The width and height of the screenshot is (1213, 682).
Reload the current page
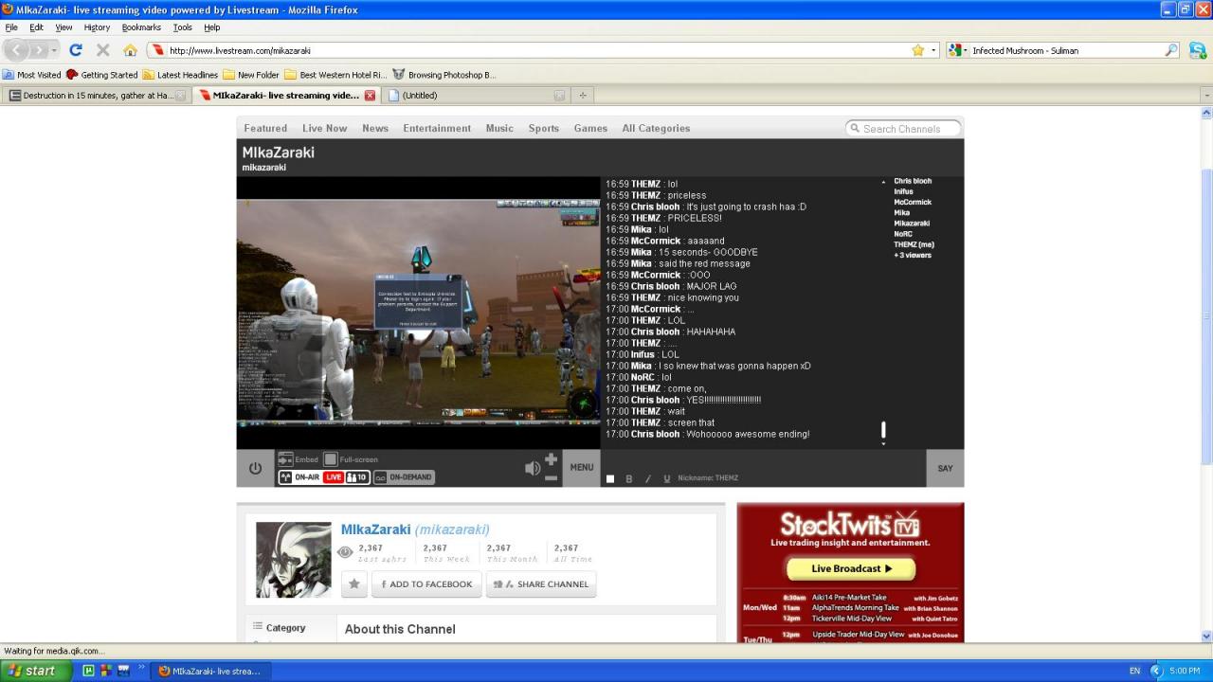click(x=76, y=50)
